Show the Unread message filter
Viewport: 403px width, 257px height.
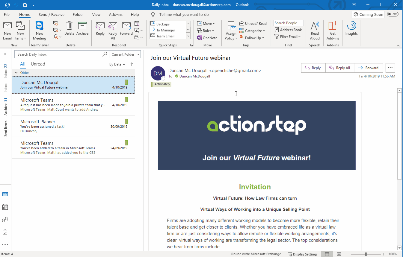[38, 64]
